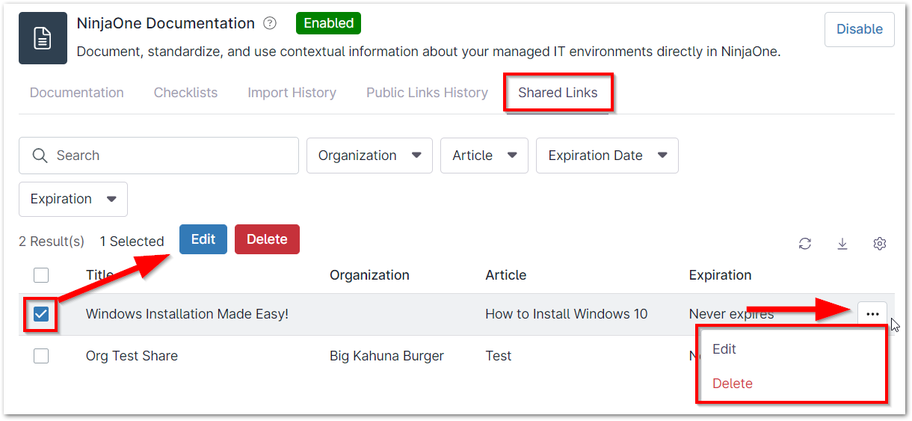The image size is (912, 421).
Task: Click the red Delete button
Action: click(x=267, y=239)
